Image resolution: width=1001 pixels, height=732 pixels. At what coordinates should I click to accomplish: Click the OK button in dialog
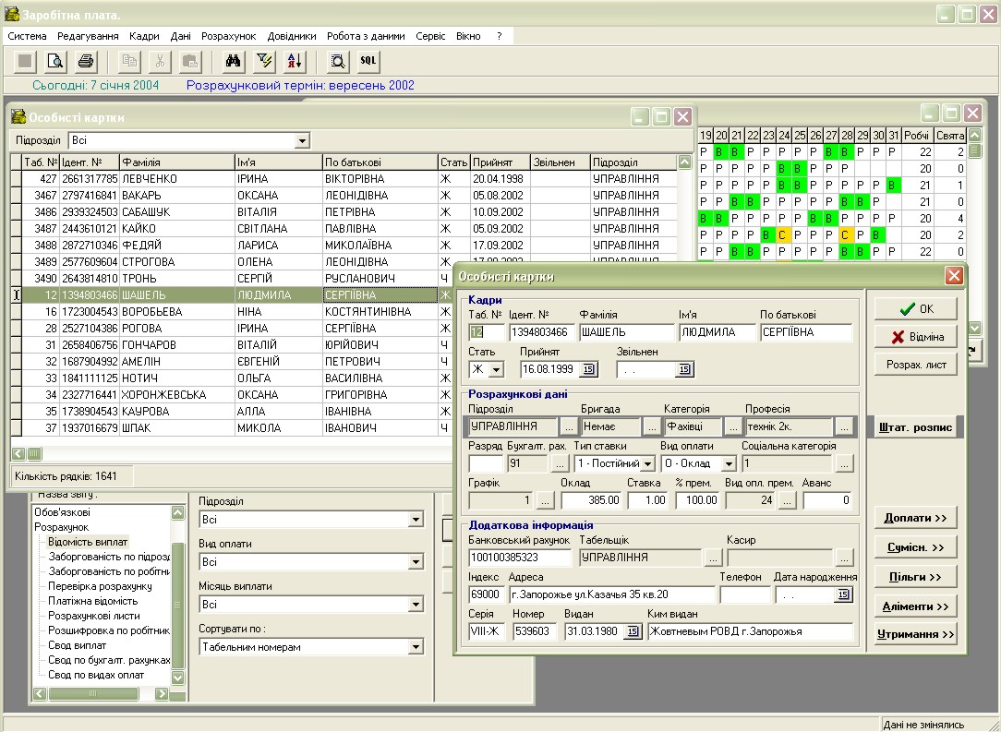(915, 309)
